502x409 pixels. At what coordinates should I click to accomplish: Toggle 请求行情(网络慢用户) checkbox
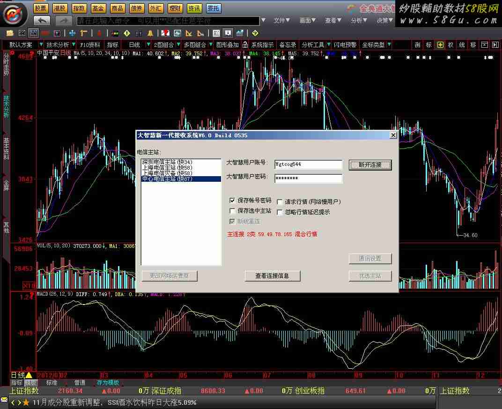(x=280, y=202)
